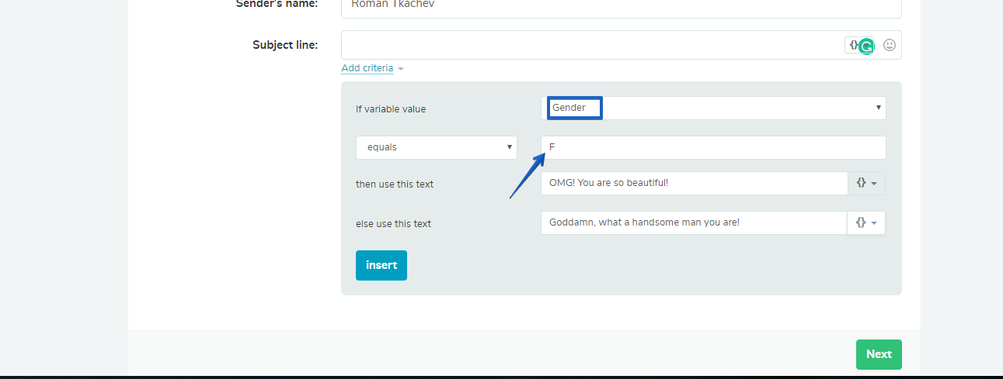Click the green Grammarly icon
The width and height of the screenshot is (1003, 379).
point(866,46)
